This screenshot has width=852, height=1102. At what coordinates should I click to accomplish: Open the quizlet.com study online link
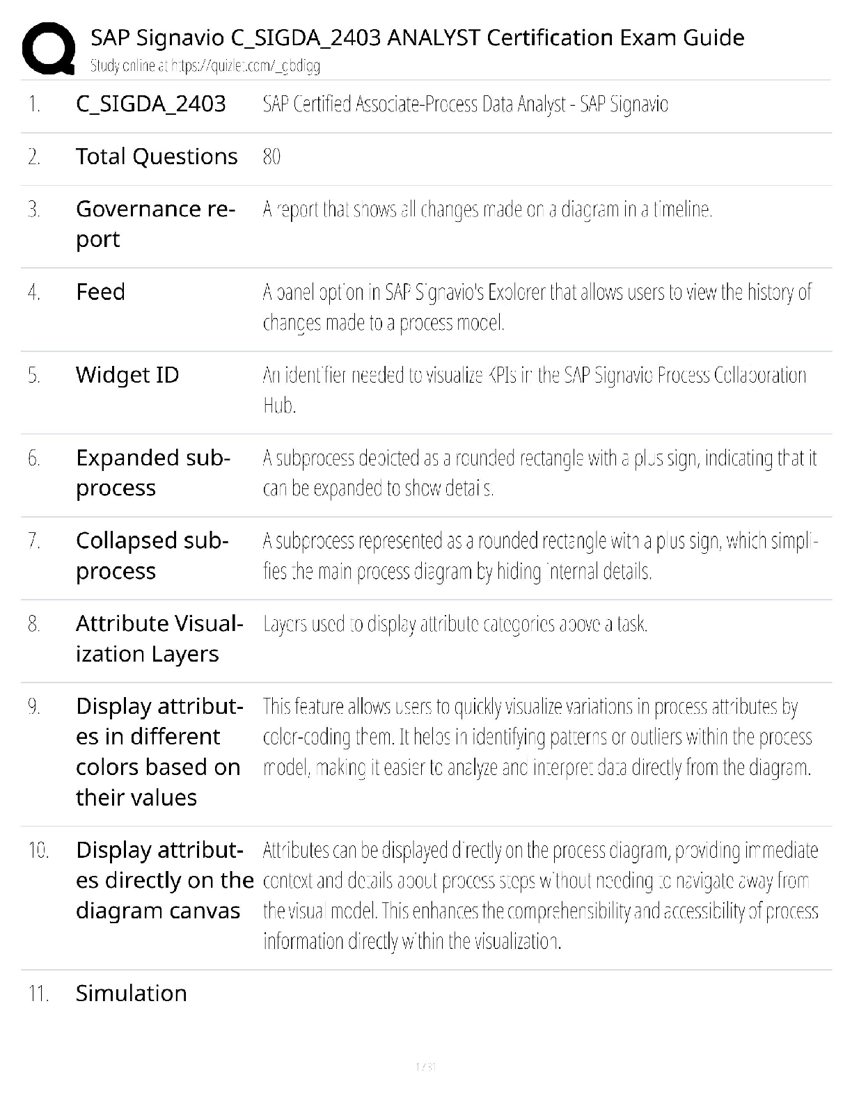click(x=205, y=66)
